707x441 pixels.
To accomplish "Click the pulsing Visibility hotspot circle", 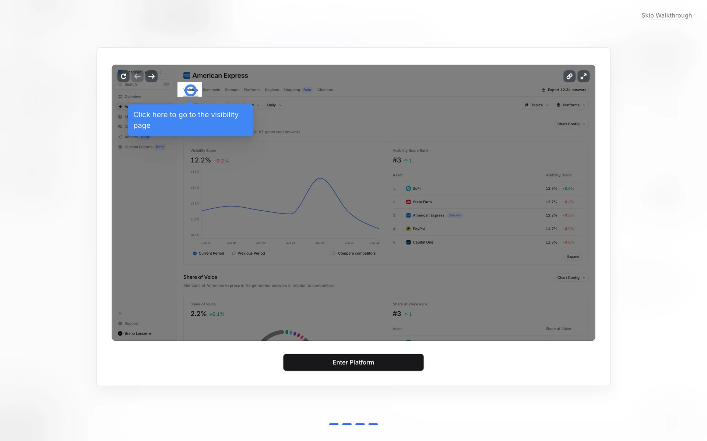I will (190, 90).
